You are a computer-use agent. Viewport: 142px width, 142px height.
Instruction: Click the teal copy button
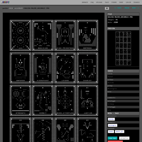coord(112,138)
